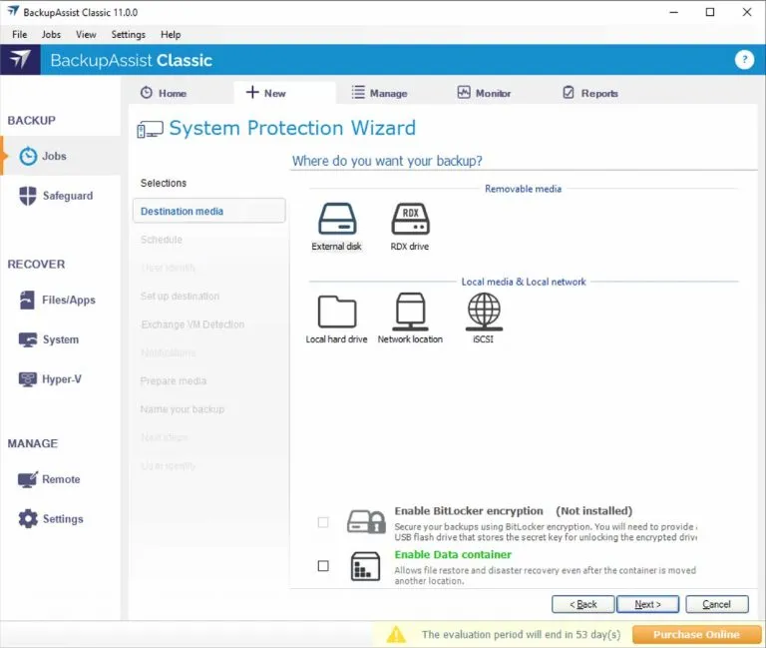Switch to the Home tab
This screenshot has height=648, width=766.
(x=164, y=93)
